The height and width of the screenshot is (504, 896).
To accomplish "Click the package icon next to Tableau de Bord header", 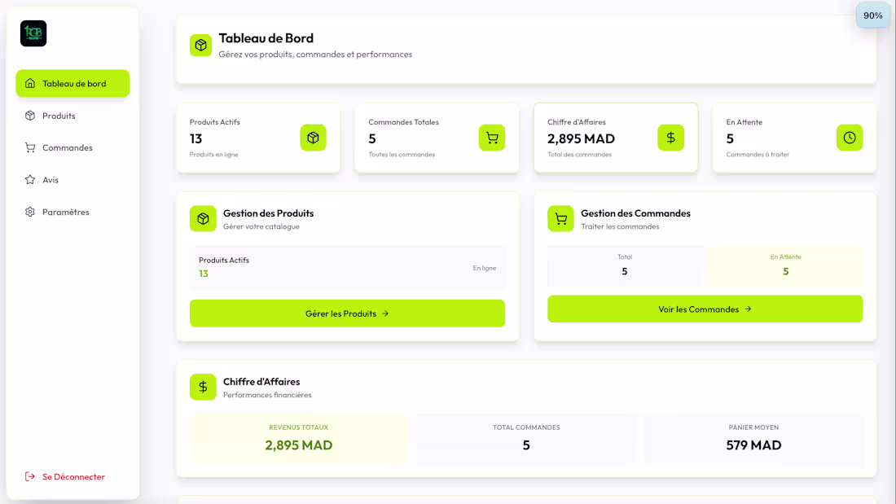I will [x=200, y=45].
